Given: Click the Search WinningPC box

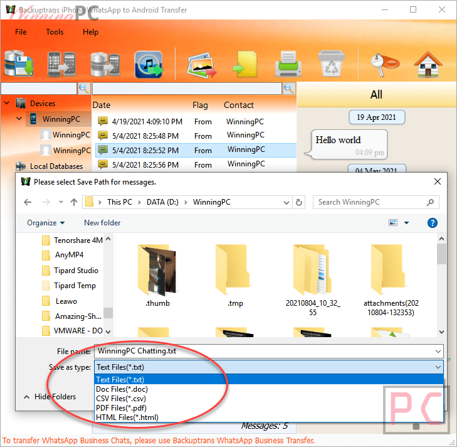Looking at the screenshot, I should click(376, 202).
